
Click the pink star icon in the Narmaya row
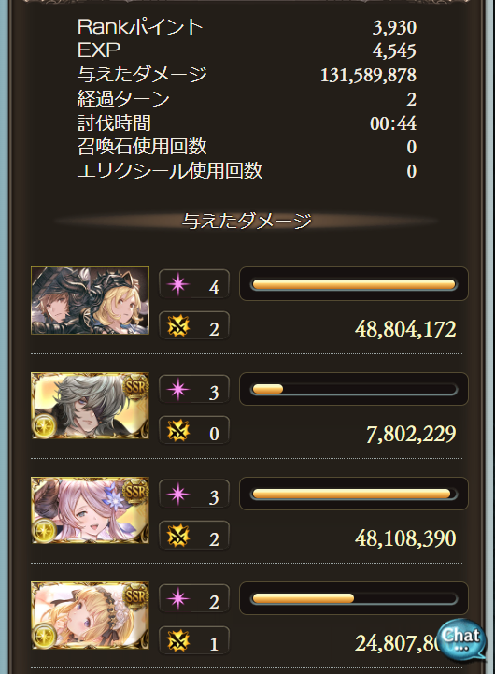[x=178, y=495]
